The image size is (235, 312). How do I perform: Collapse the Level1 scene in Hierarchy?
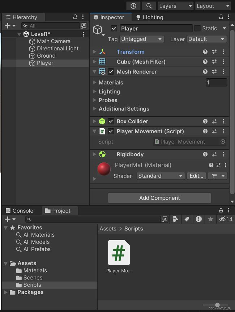(x=19, y=34)
